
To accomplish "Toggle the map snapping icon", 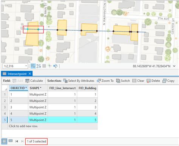I will click(x=33, y=66).
